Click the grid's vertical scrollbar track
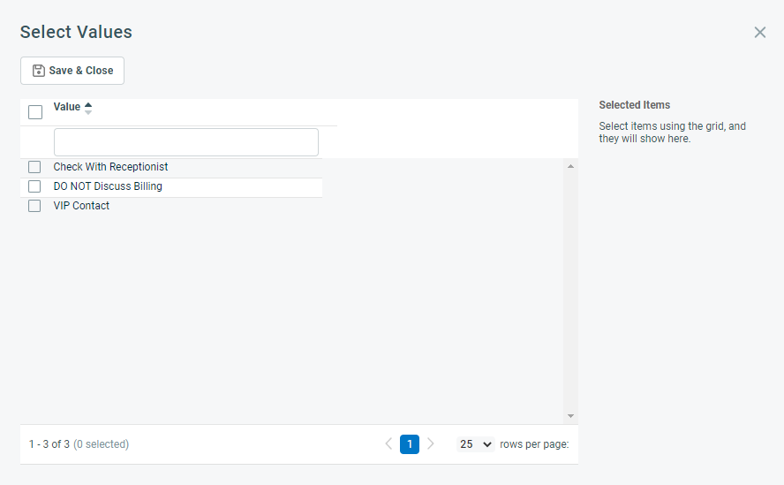Viewport: 784px width, 485px height. coord(570,291)
